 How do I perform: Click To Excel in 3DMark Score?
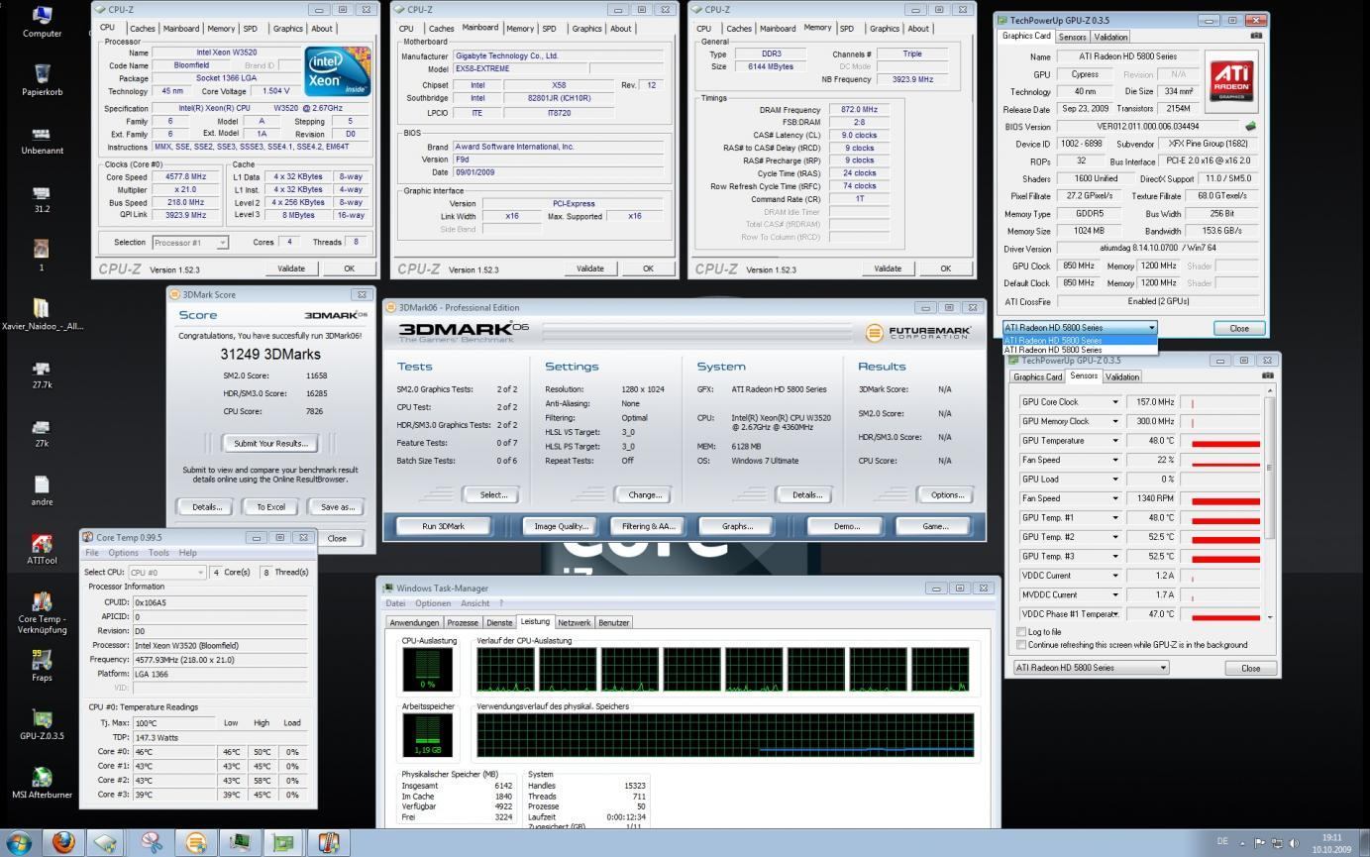tap(270, 506)
